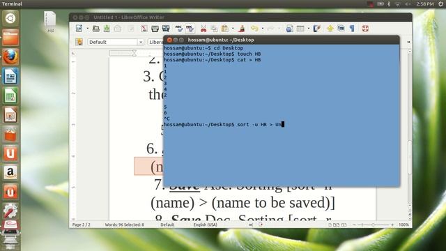Viewport: 446px width, 251px height.
Task: Open the New Document dropdown arrow
Action: (87, 29)
